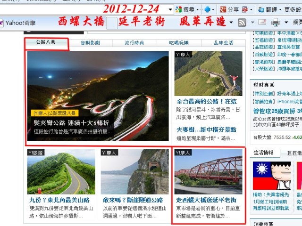The width and height of the screenshot is (302, 226).
Task: Switch to the 巨匠電腦 tab
Action: 294,153
